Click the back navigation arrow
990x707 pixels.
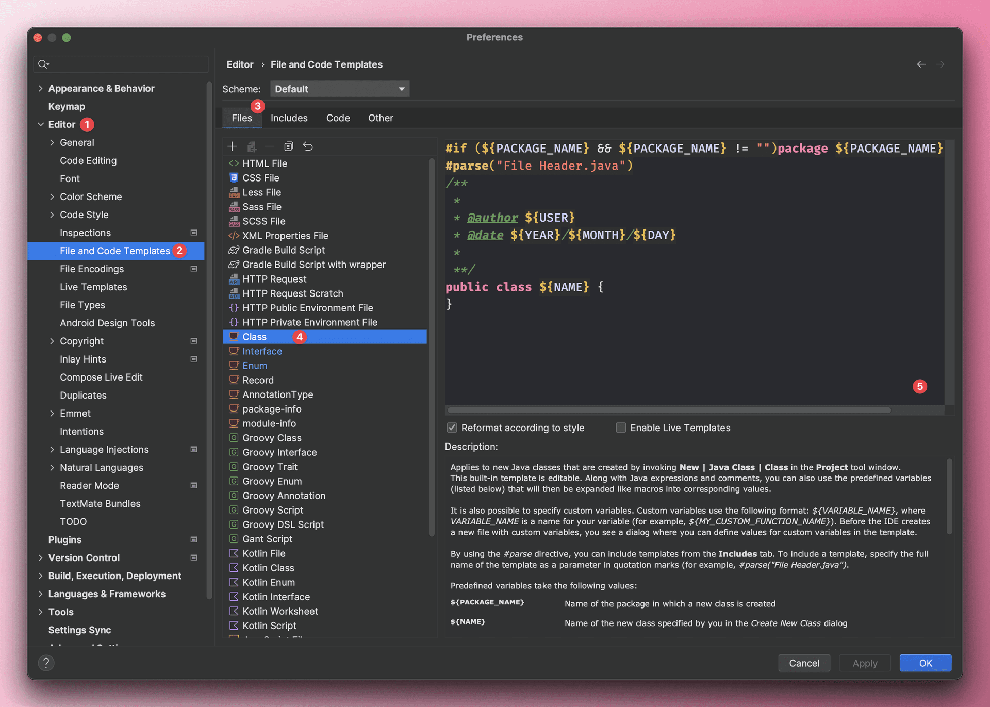coord(921,64)
